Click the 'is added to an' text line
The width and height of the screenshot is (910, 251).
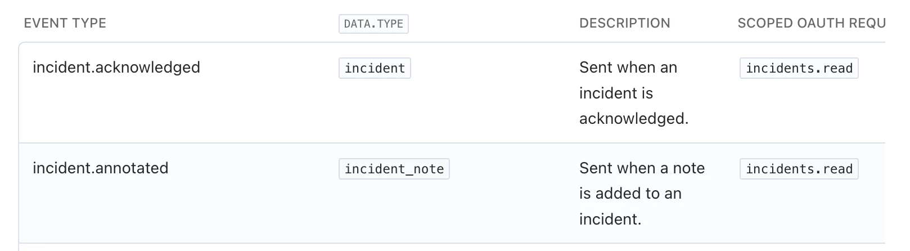point(630,194)
